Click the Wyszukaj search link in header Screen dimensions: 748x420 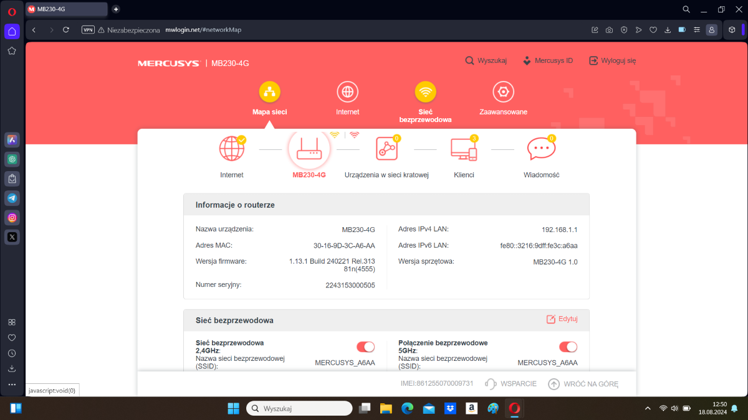click(x=486, y=61)
